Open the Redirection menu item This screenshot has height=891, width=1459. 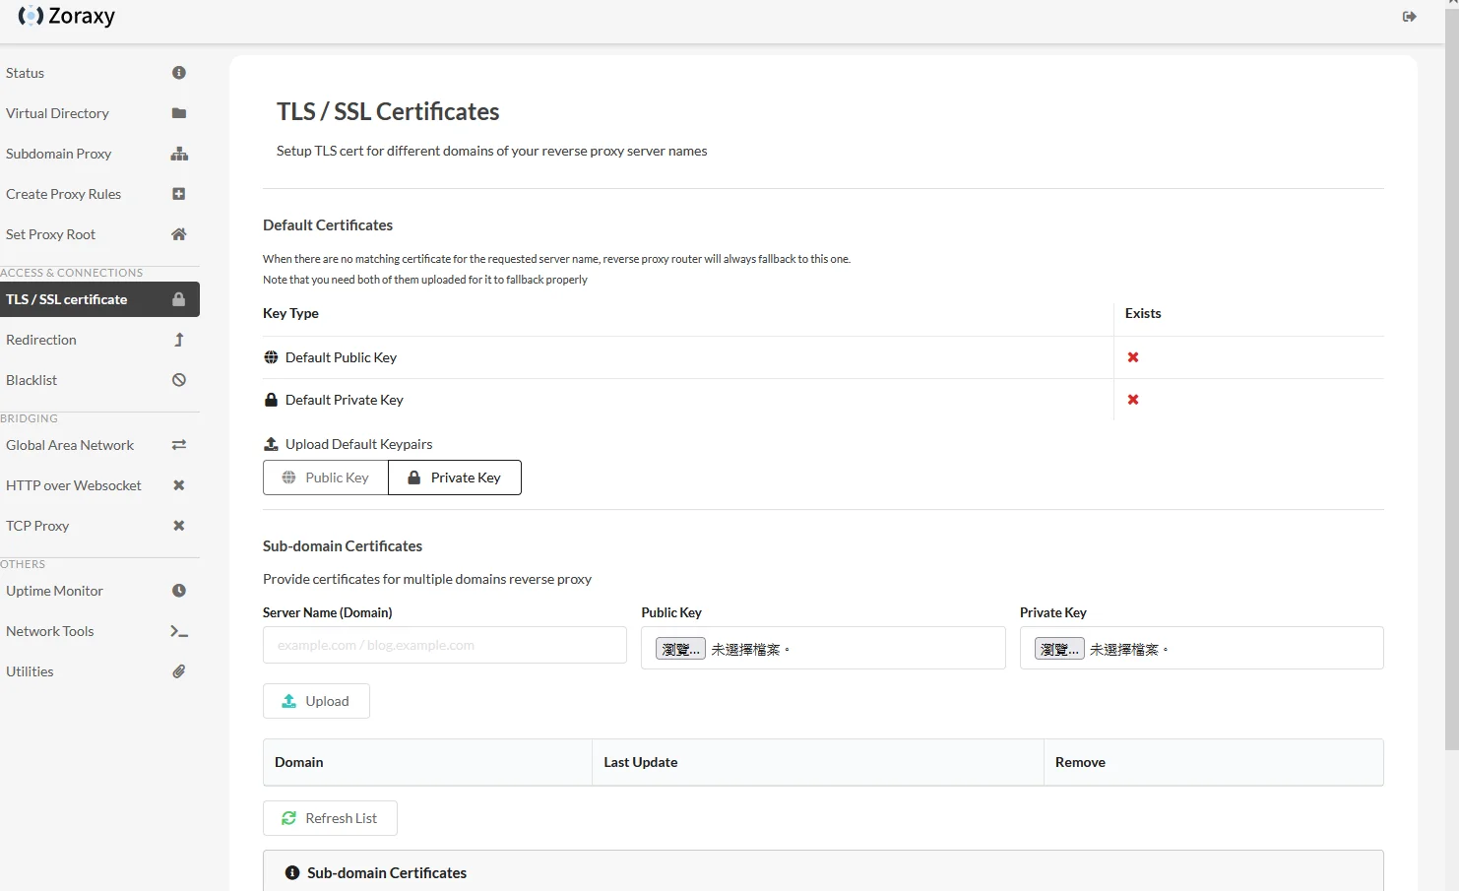tap(99, 340)
